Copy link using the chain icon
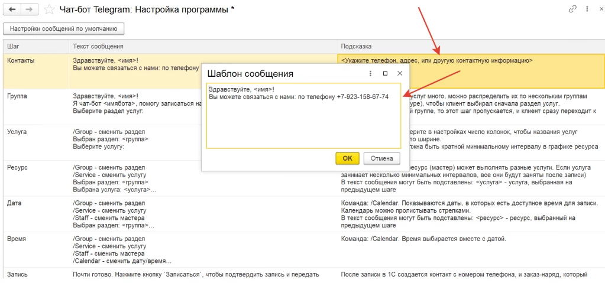 pyautogui.click(x=572, y=9)
